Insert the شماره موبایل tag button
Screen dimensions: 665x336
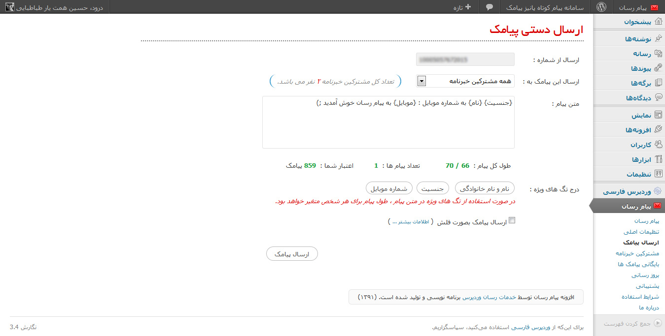389,188
